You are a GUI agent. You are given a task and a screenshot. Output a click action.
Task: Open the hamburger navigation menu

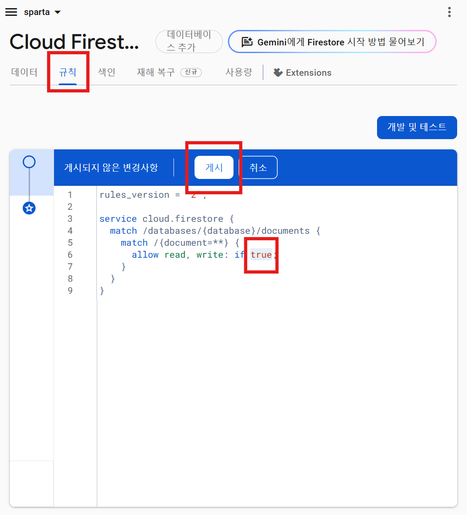[11, 12]
